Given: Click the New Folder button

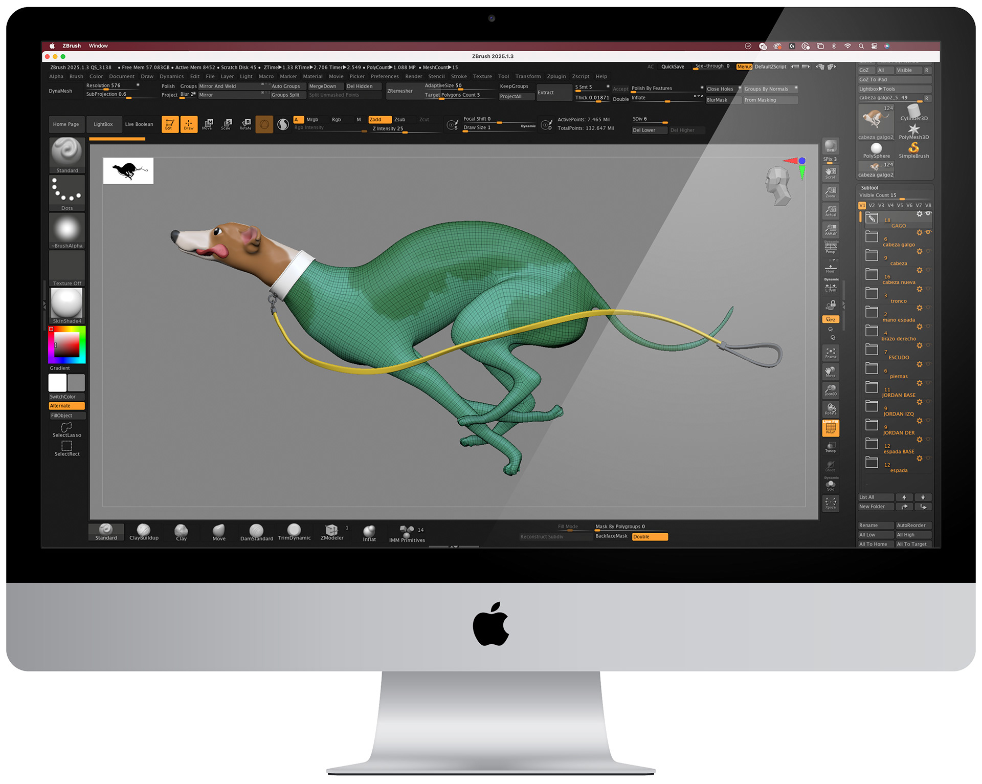Looking at the screenshot, I should click(x=875, y=507).
